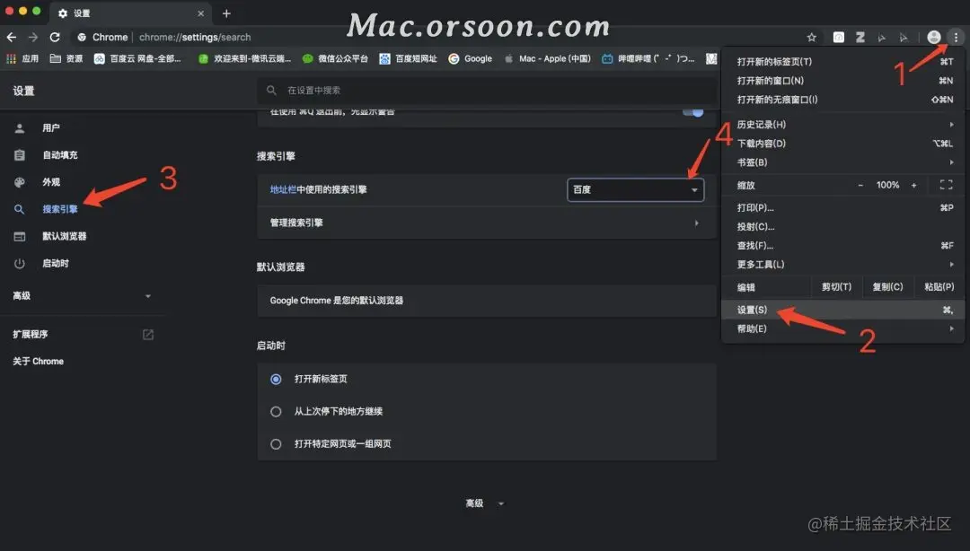Viewport: 970px width, 551px height.
Task: Open the Chrome three-dot menu
Action: (x=956, y=37)
